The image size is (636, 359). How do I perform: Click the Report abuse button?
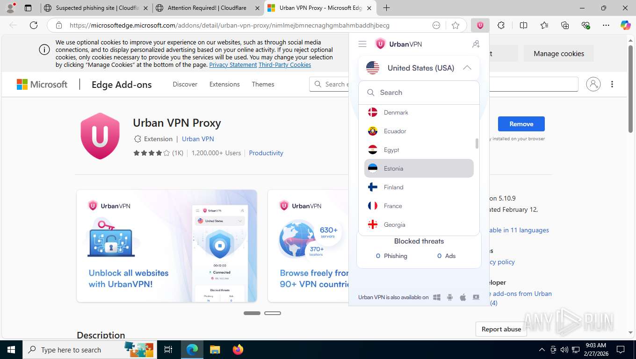click(x=501, y=329)
